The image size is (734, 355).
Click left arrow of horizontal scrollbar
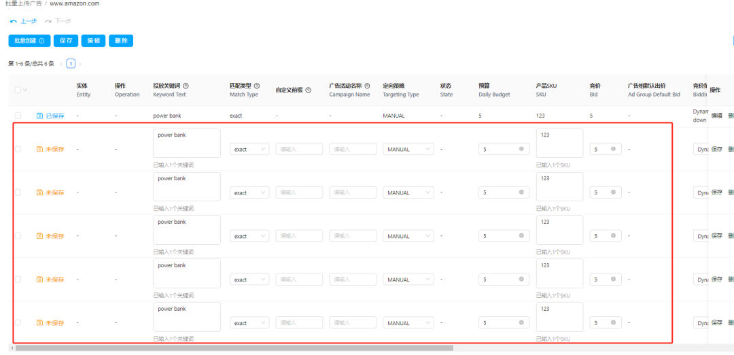pyautogui.click(x=12, y=348)
